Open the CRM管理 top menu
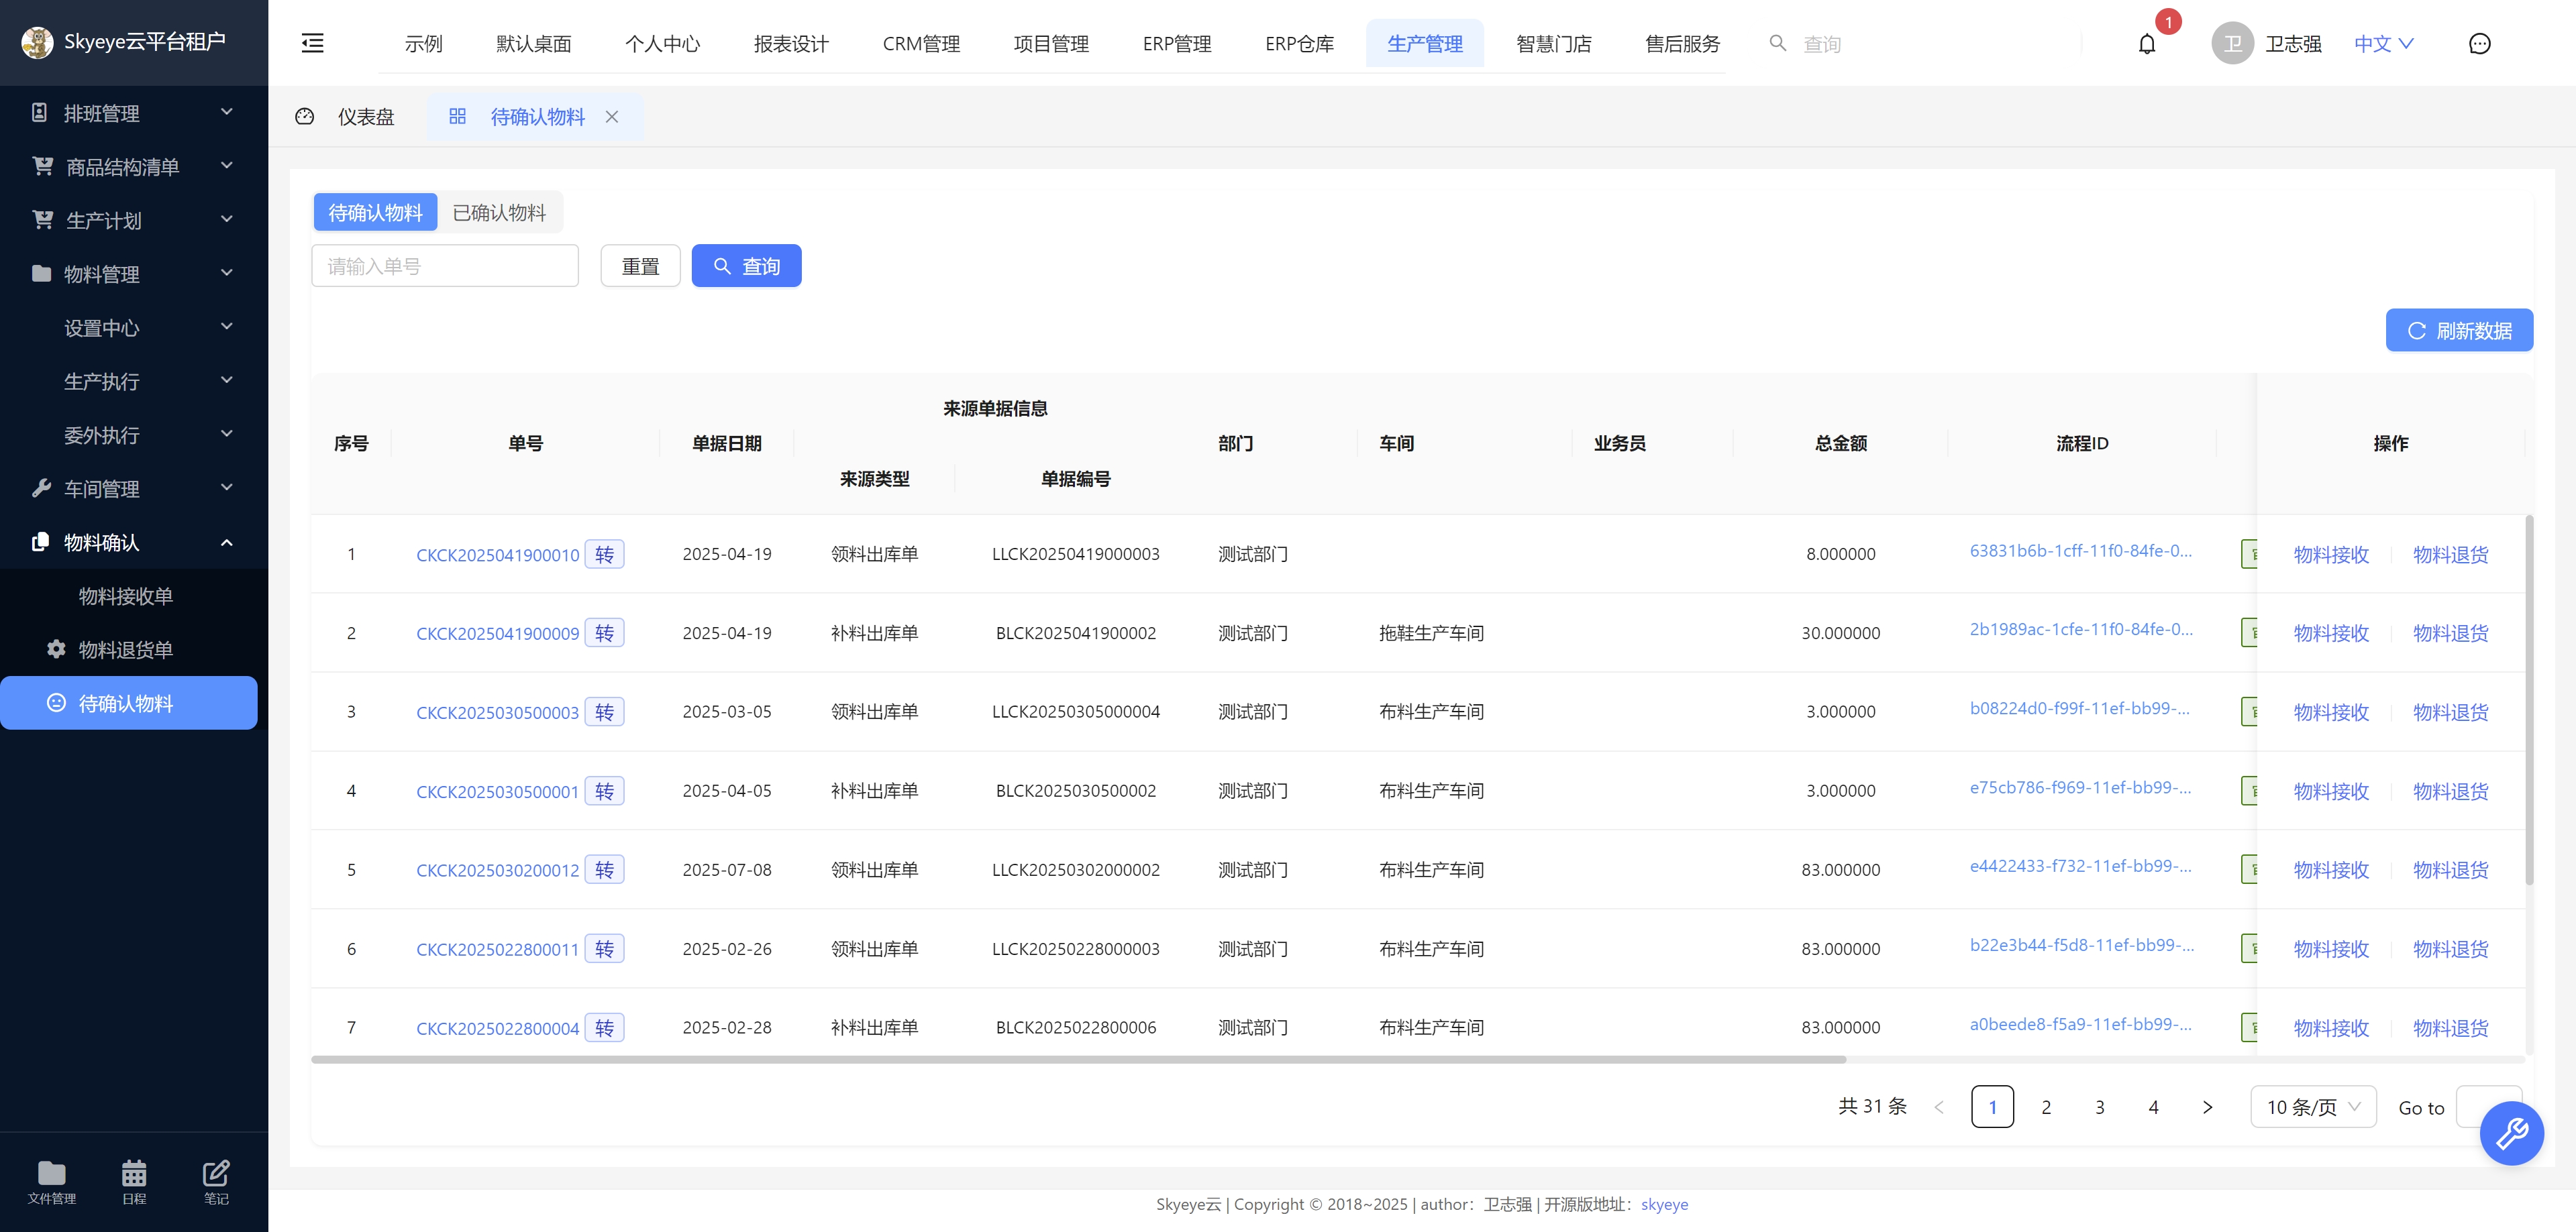Screen dimensions: 2576x1232 tap(920, 44)
